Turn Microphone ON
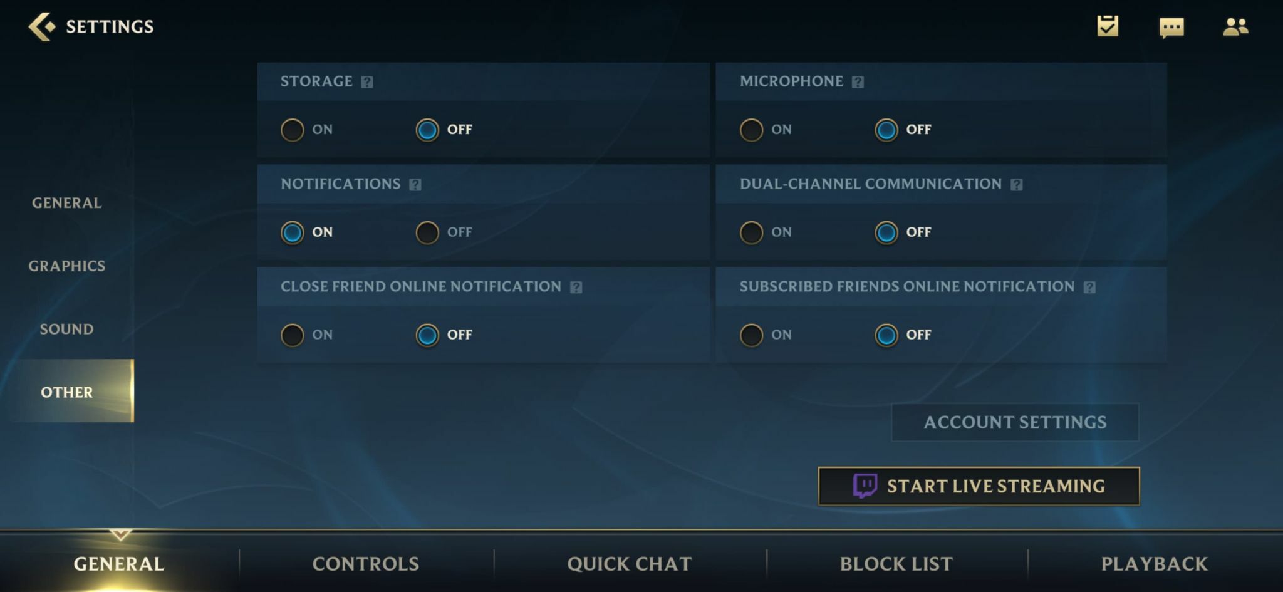1283x592 pixels. tap(751, 130)
